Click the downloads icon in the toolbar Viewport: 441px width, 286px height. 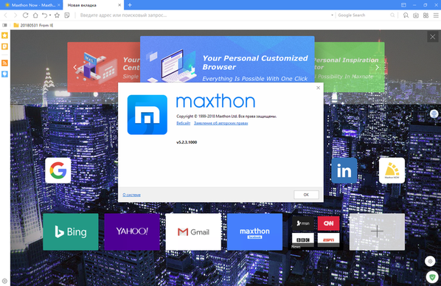(416, 15)
